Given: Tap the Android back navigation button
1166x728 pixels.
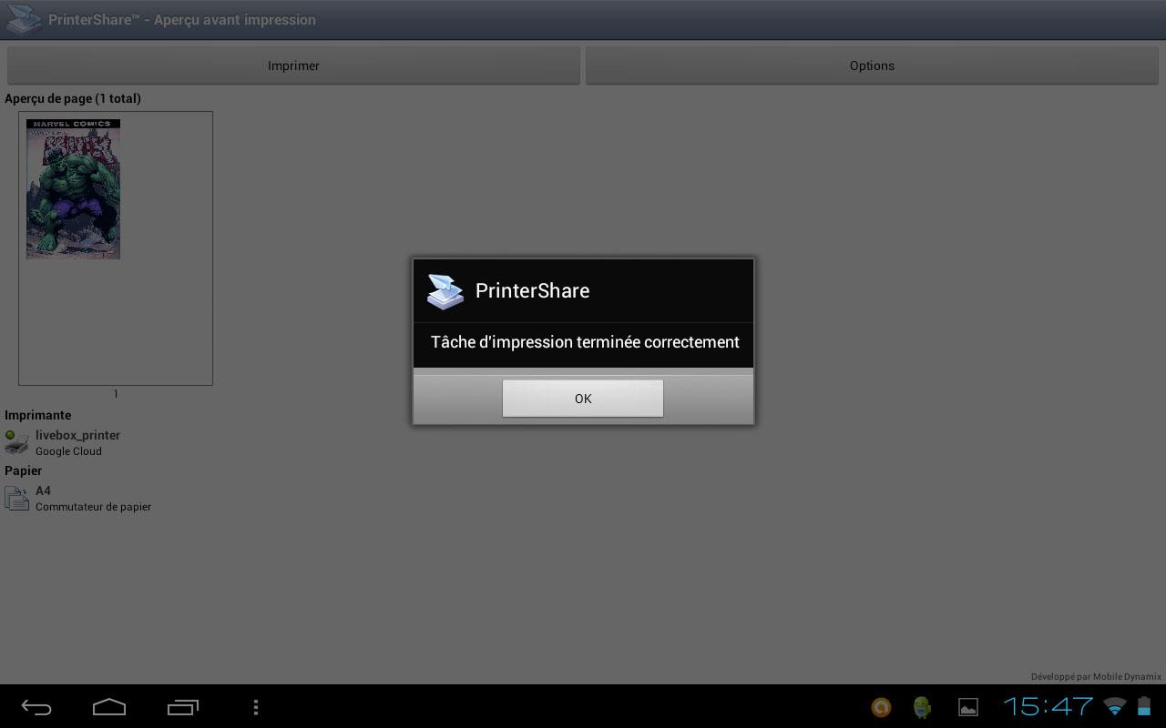Looking at the screenshot, I should [36, 707].
